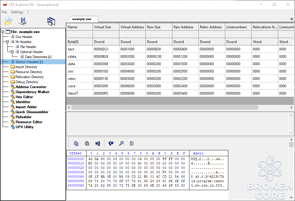Collapse the File: example.exe tree root
This screenshot has height=201, width=295.
3,32
